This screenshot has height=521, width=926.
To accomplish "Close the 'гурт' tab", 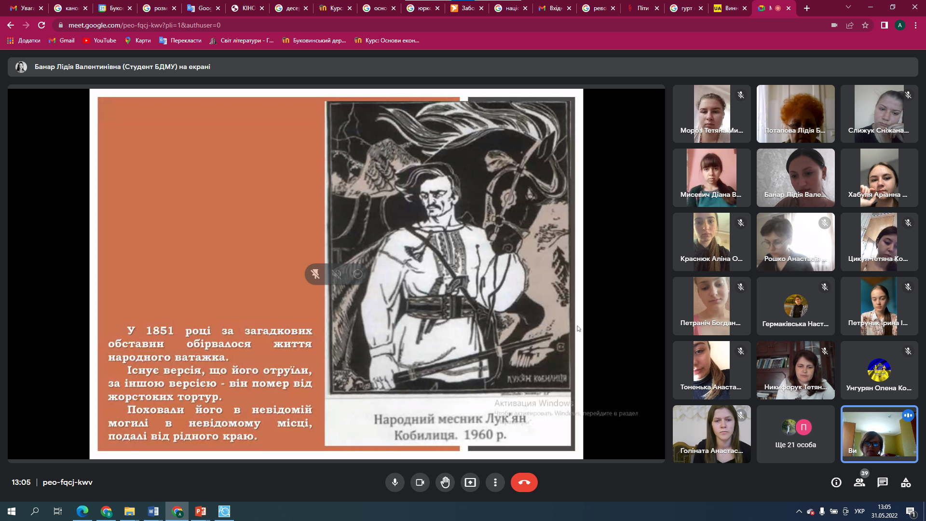I will (x=701, y=8).
